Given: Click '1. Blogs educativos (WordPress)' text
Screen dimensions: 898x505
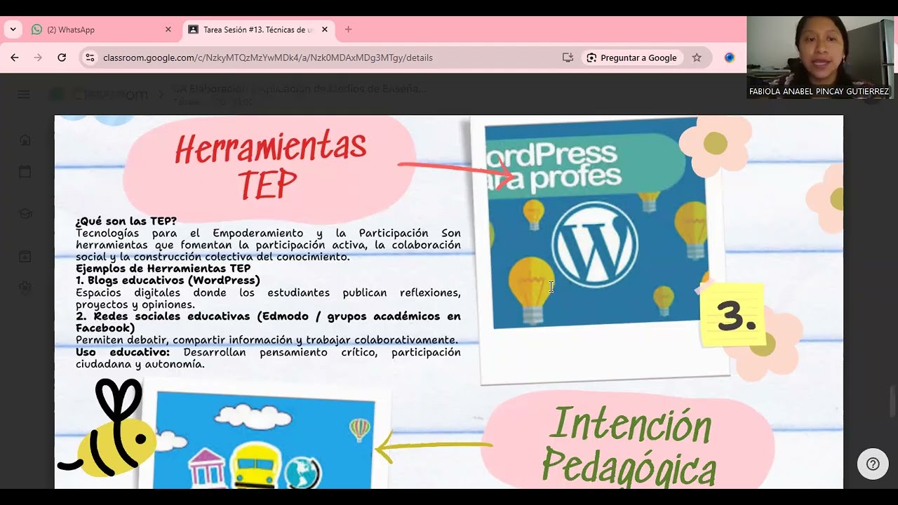Looking at the screenshot, I should 168,280.
